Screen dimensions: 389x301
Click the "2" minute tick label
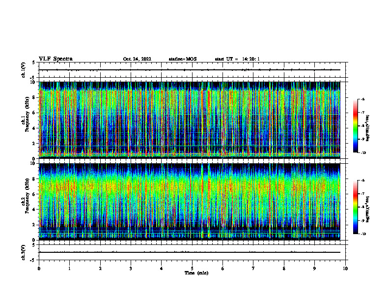[100, 269]
